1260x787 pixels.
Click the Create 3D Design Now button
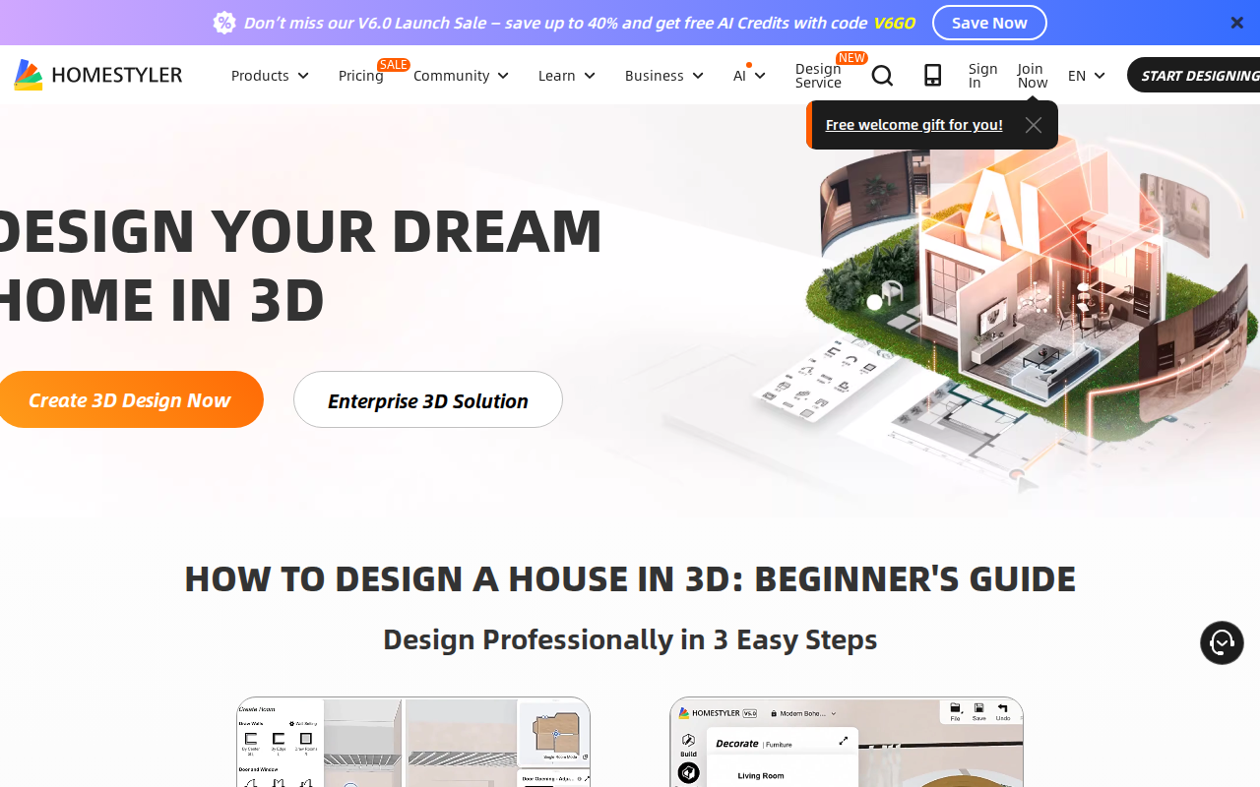point(131,399)
